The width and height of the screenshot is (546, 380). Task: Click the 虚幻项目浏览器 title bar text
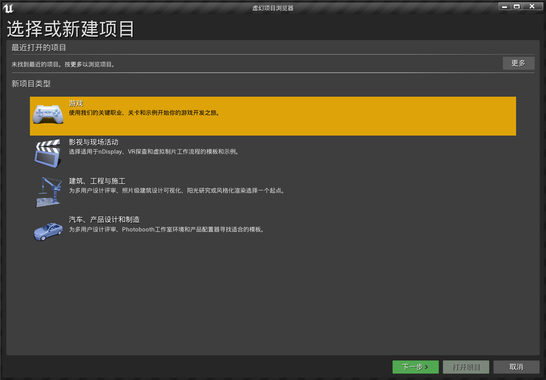coord(273,8)
